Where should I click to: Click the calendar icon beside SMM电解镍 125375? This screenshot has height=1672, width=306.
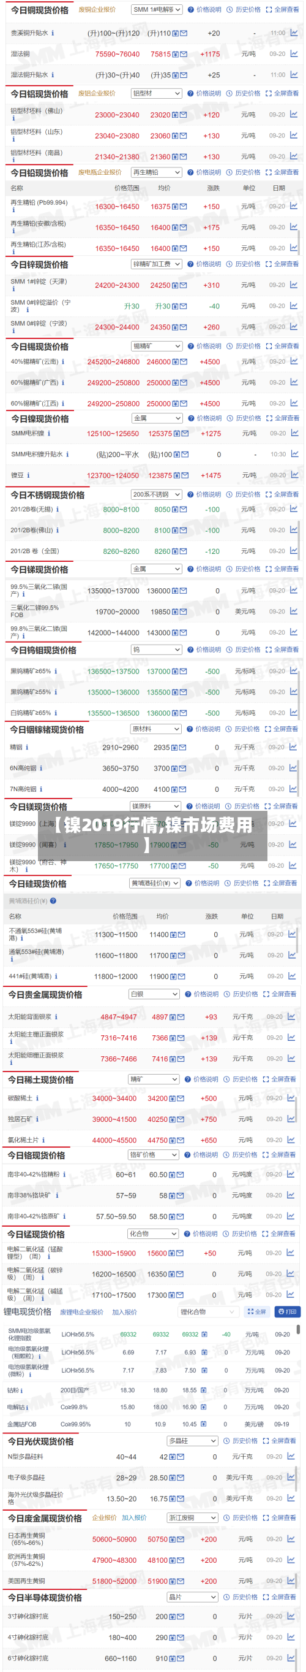(177, 434)
